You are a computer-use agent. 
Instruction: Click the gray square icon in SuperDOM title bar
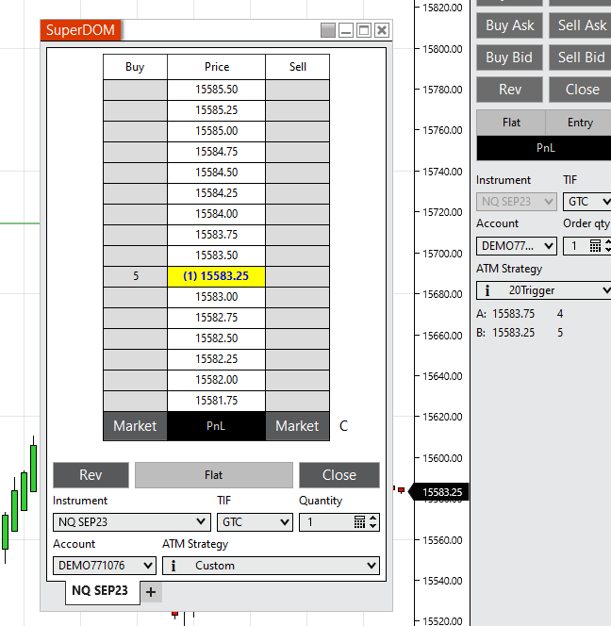[328, 30]
